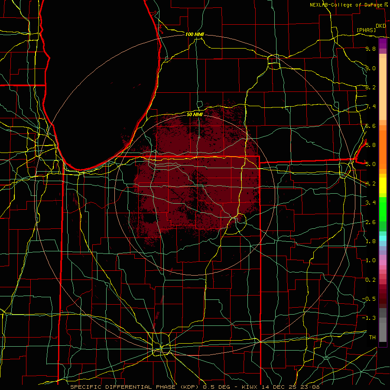Viewport: 390px width, 390px height.
Task: Click the -0.5 legend value
Action: [369, 299]
